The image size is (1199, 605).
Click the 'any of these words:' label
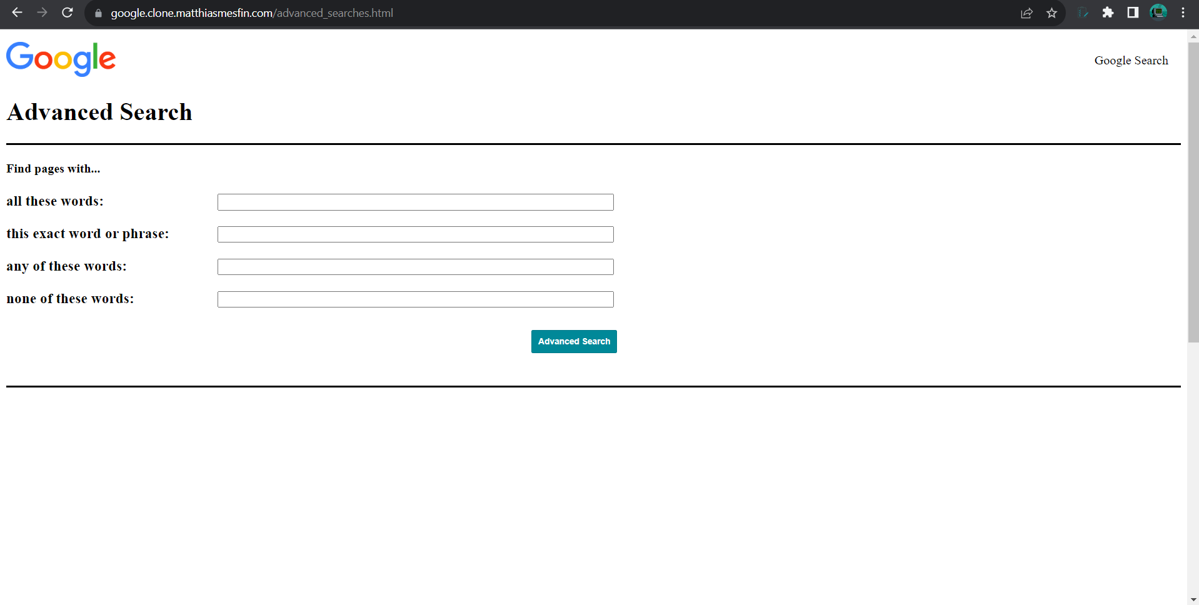[x=66, y=266]
